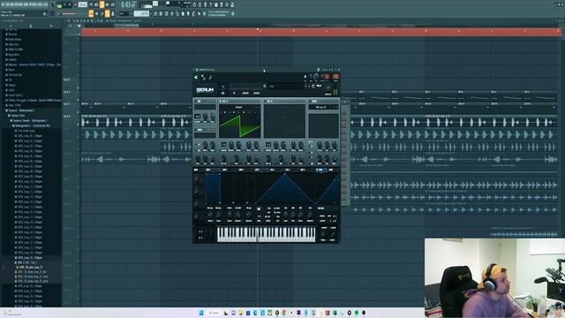The height and width of the screenshot is (318, 565).
Task: Open the MG Low 12 filter type dropdown
Action: point(320,107)
